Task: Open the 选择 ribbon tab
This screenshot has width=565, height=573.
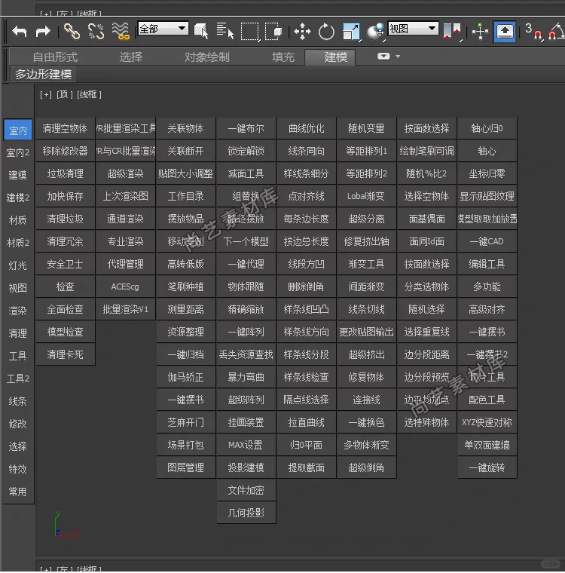Action: tap(131, 57)
